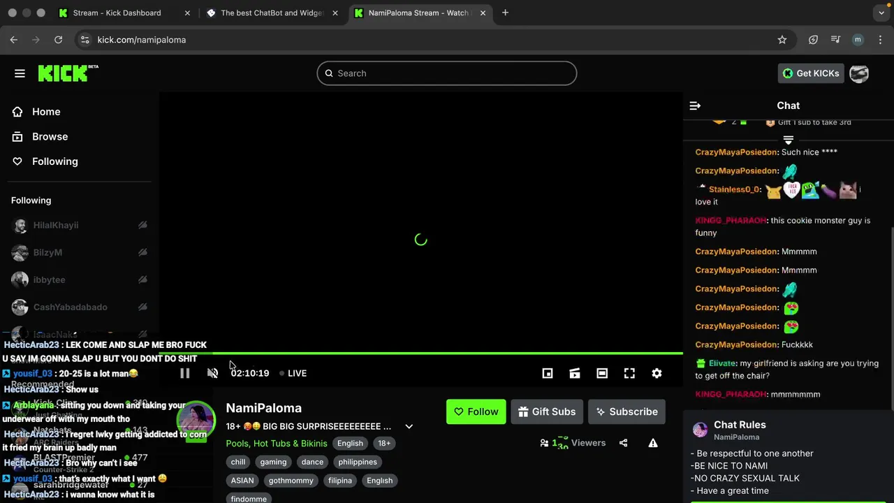894x503 pixels.
Task: Pause the live stream
Action: [184, 373]
